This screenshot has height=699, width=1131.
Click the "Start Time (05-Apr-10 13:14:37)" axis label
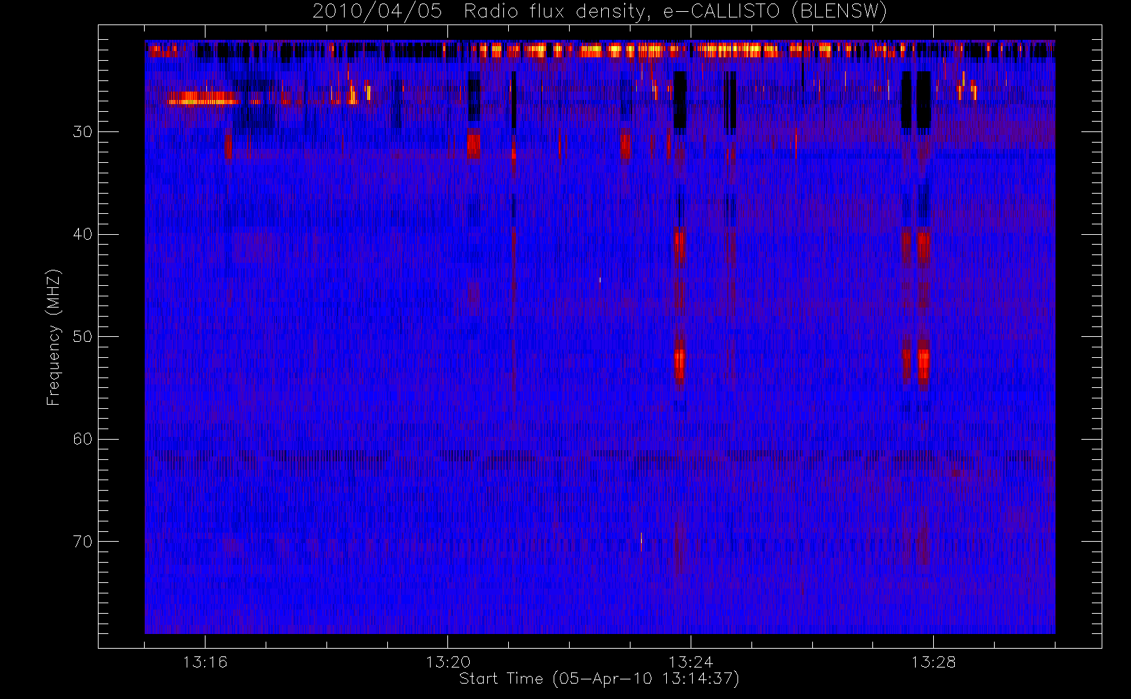tap(599, 679)
